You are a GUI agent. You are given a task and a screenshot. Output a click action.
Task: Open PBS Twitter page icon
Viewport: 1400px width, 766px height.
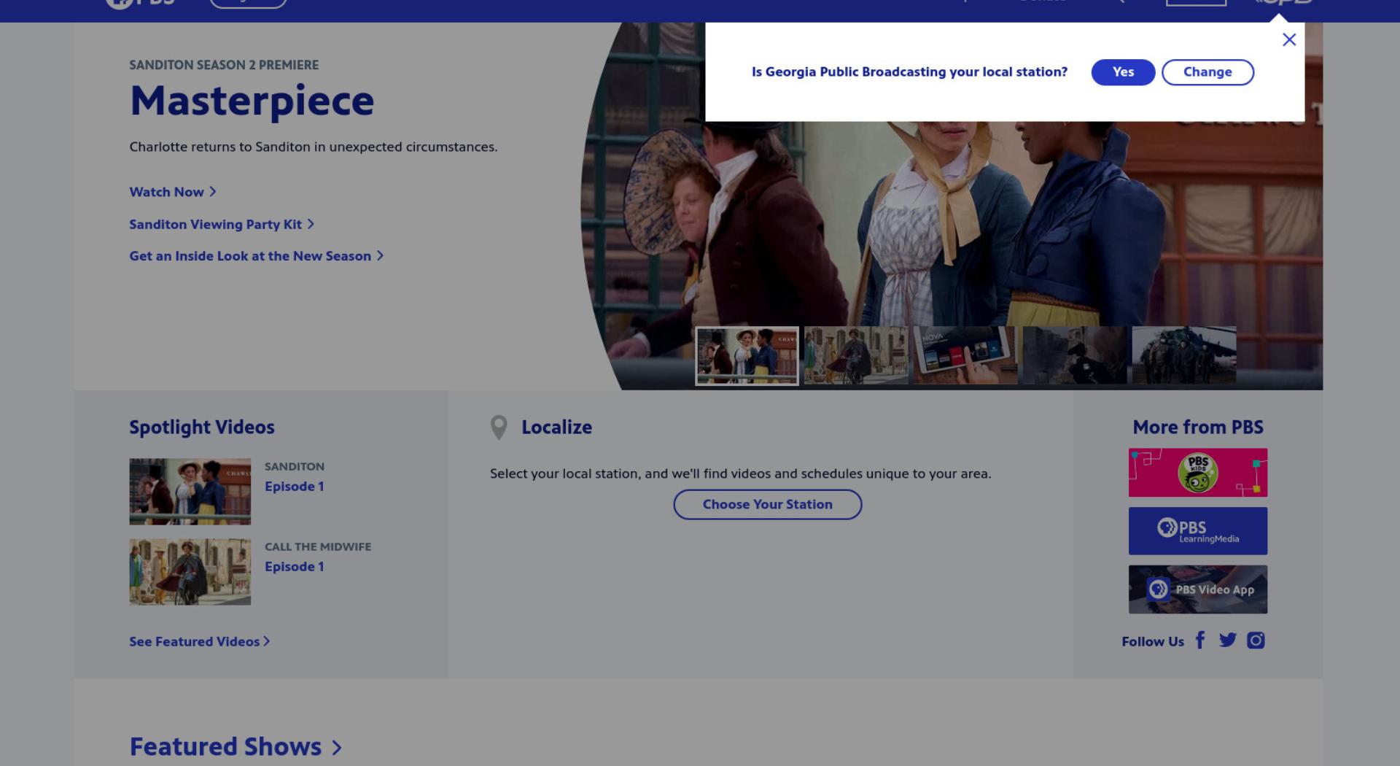click(x=1228, y=641)
